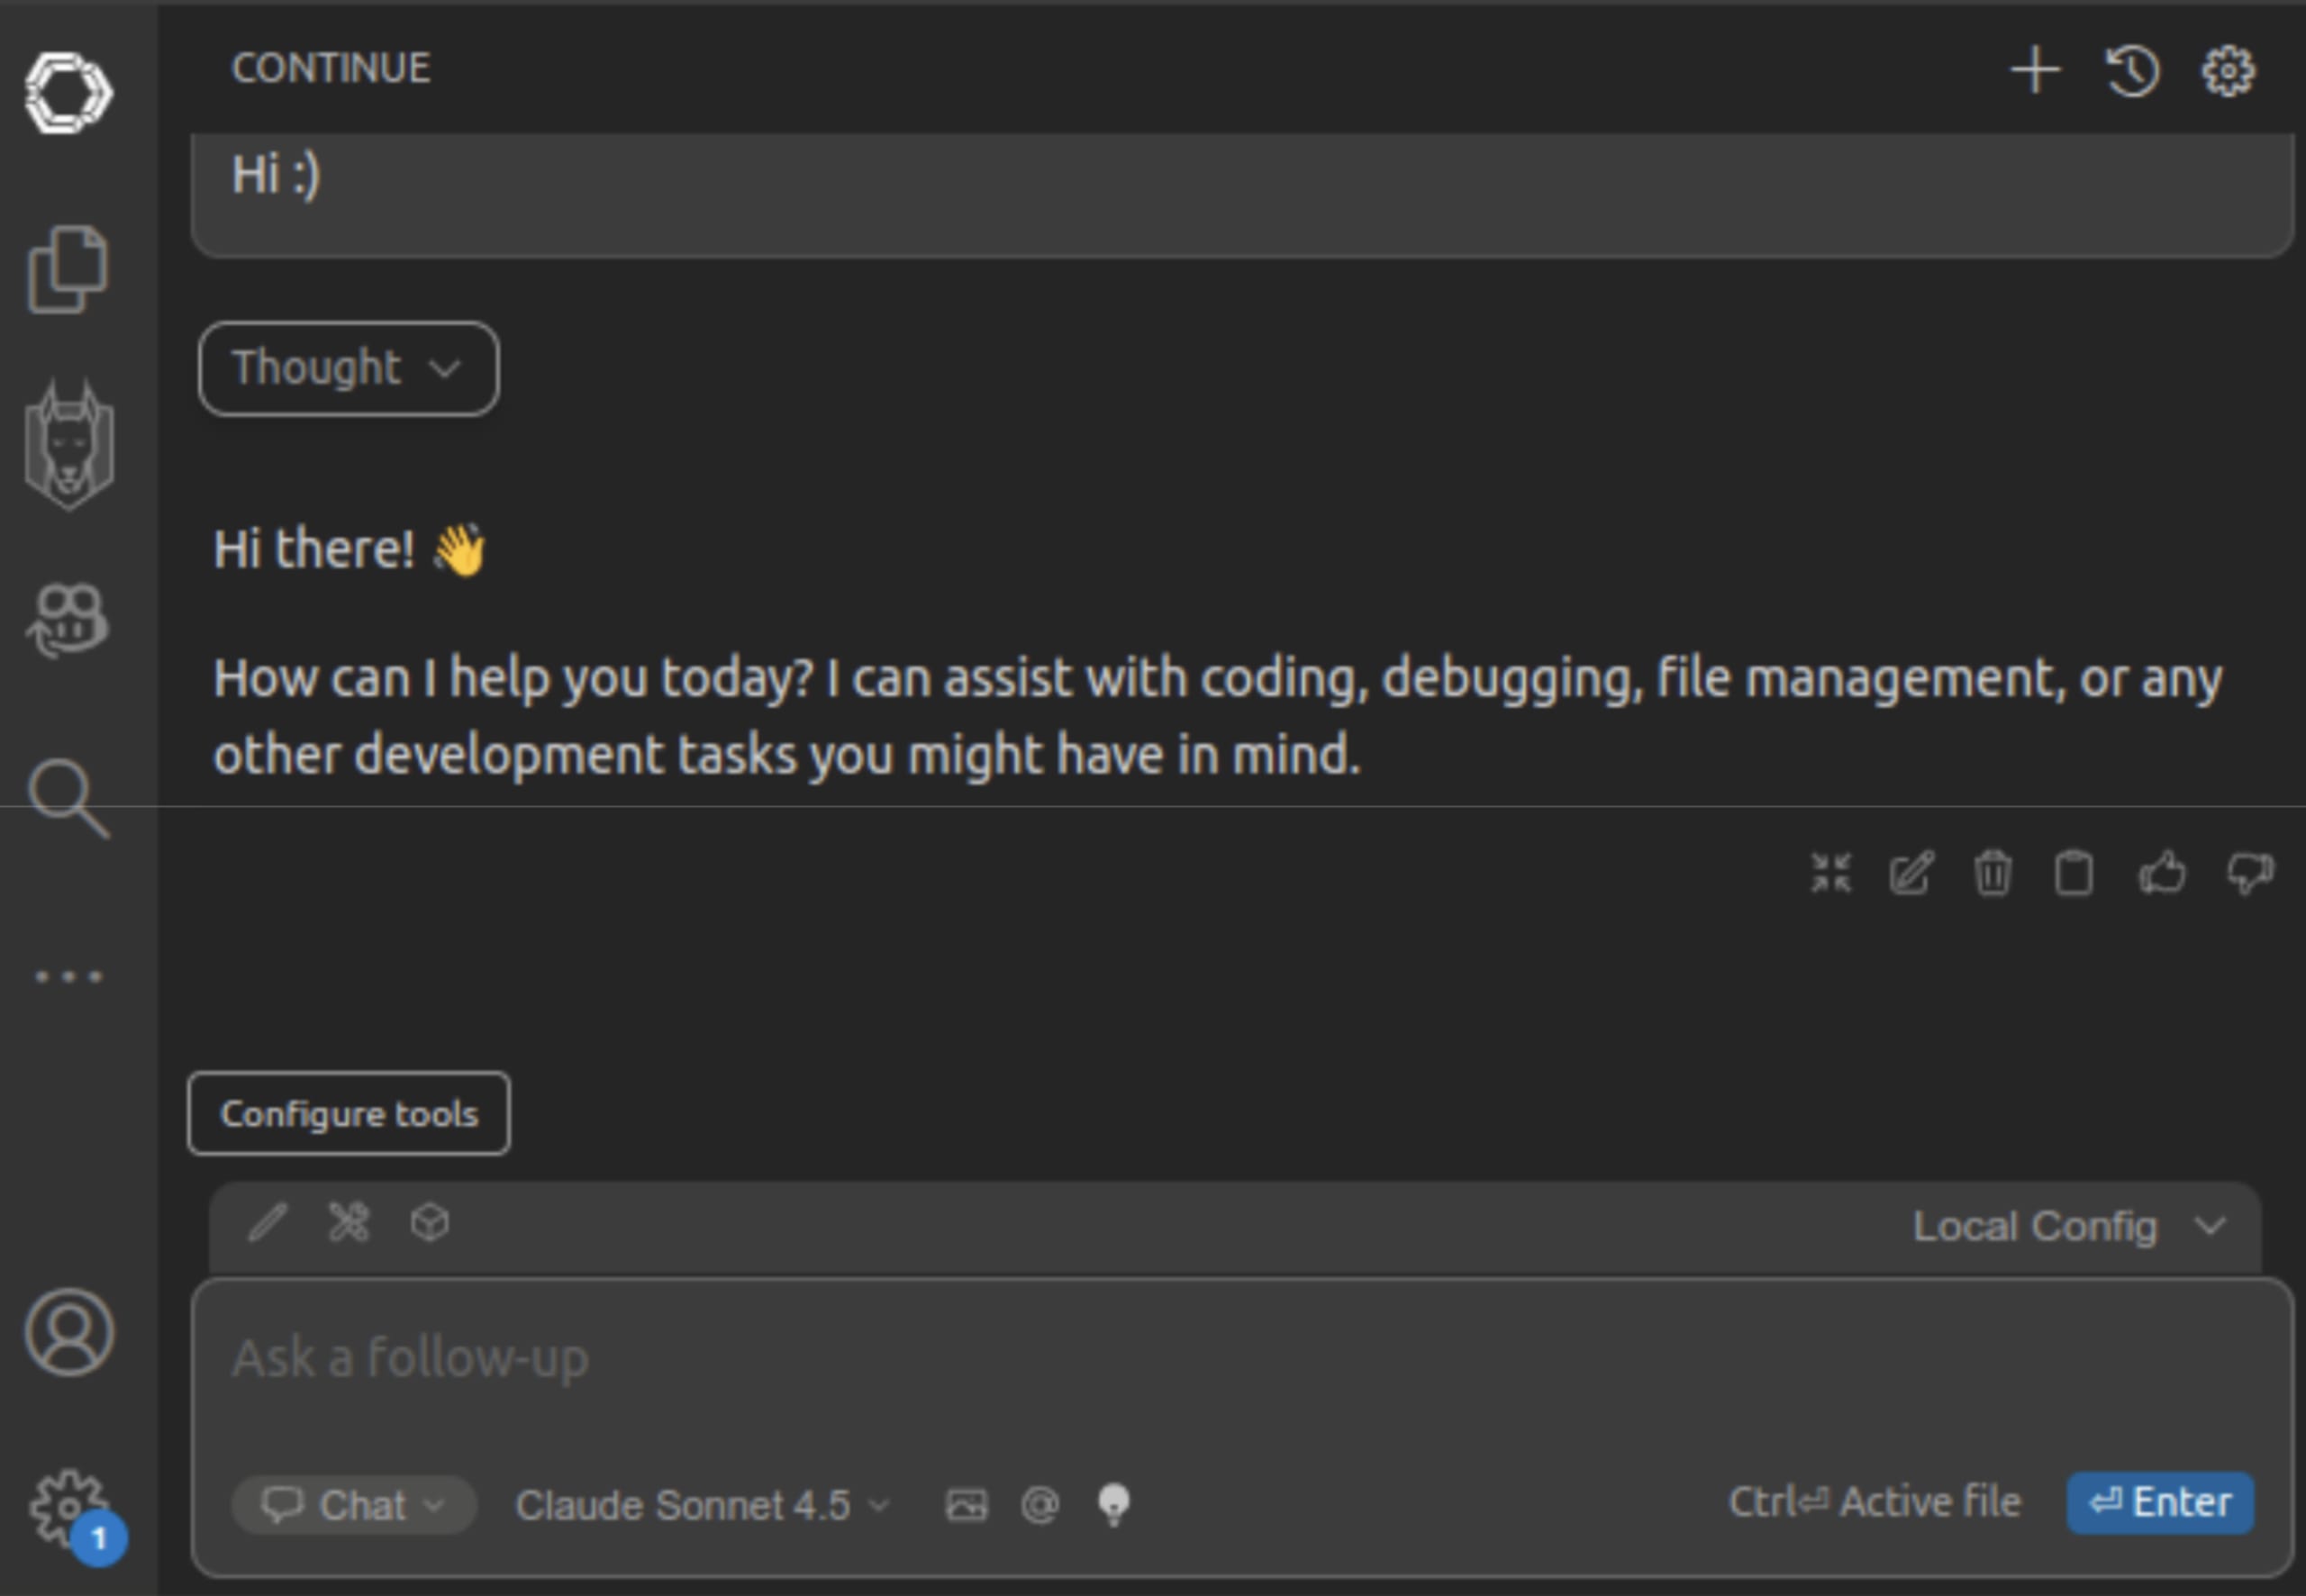Open the Accounts menu in the activity bar

point(68,1332)
